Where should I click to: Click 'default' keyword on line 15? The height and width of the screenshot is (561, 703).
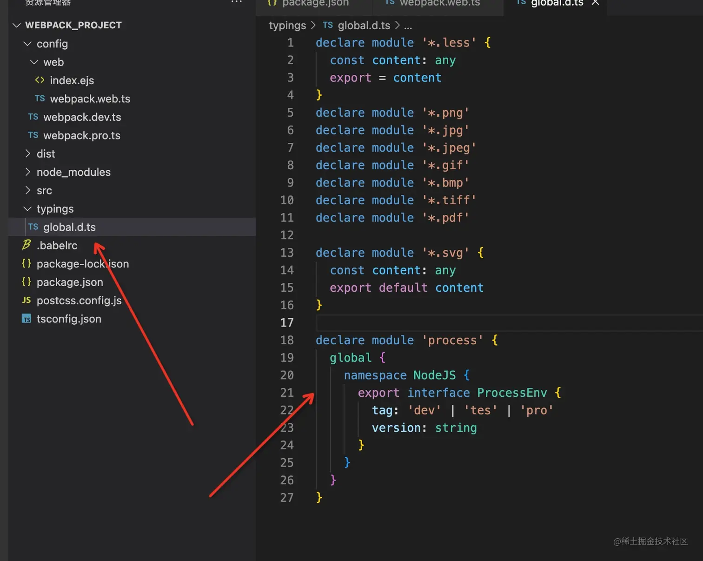(x=403, y=288)
